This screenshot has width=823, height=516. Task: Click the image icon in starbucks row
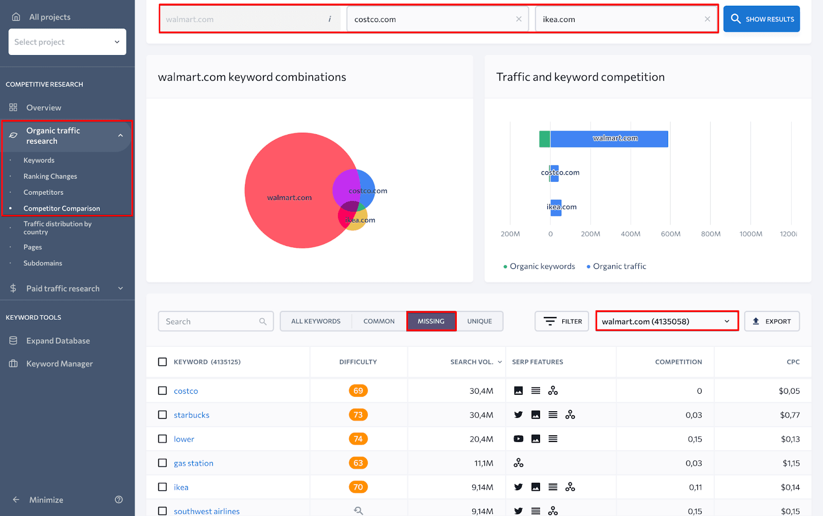click(535, 415)
